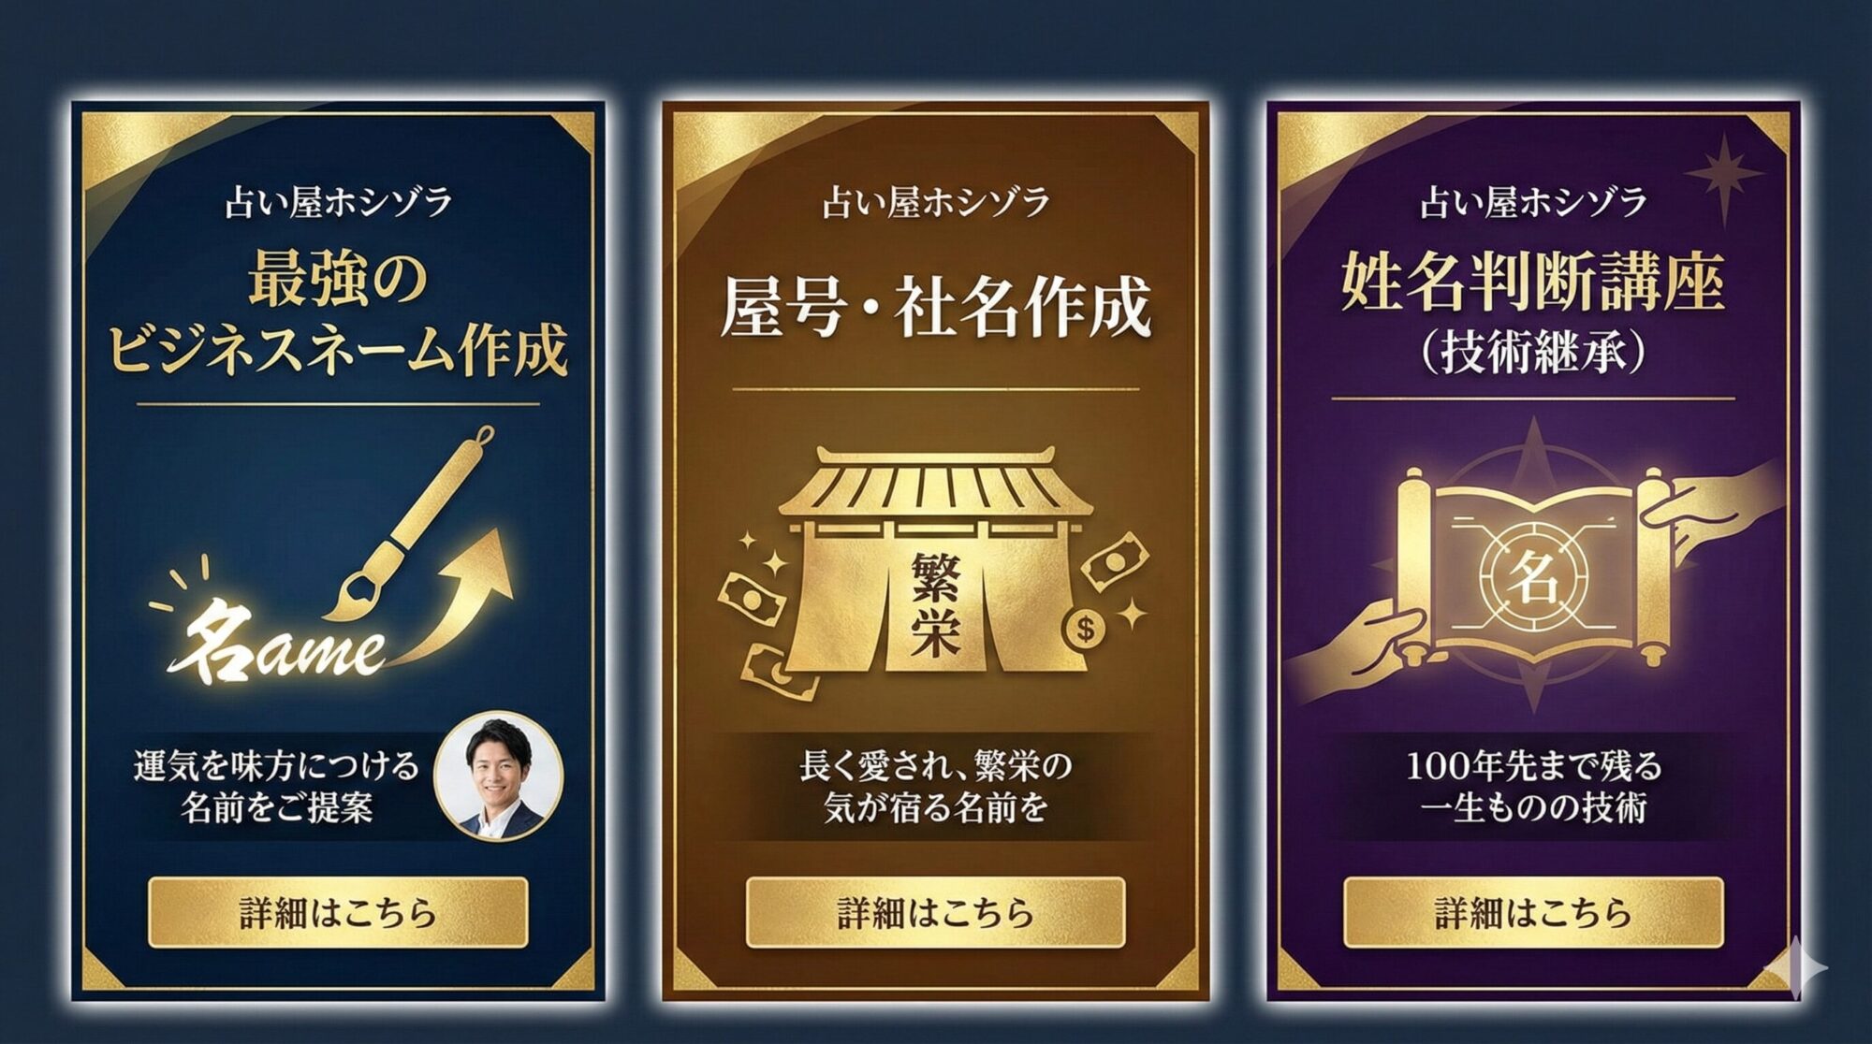The width and height of the screenshot is (1872, 1044).
Task: Click the 100年先まで残る caption text
Action: [x=1533, y=765]
